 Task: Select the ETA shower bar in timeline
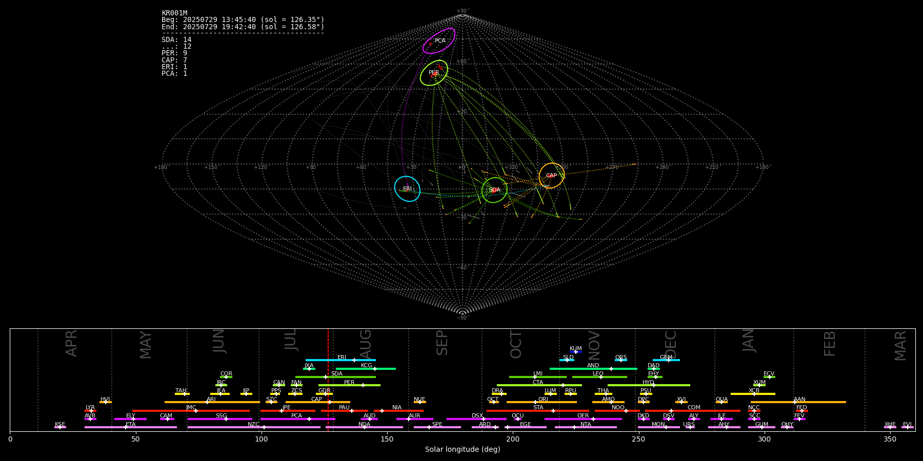[131, 427]
